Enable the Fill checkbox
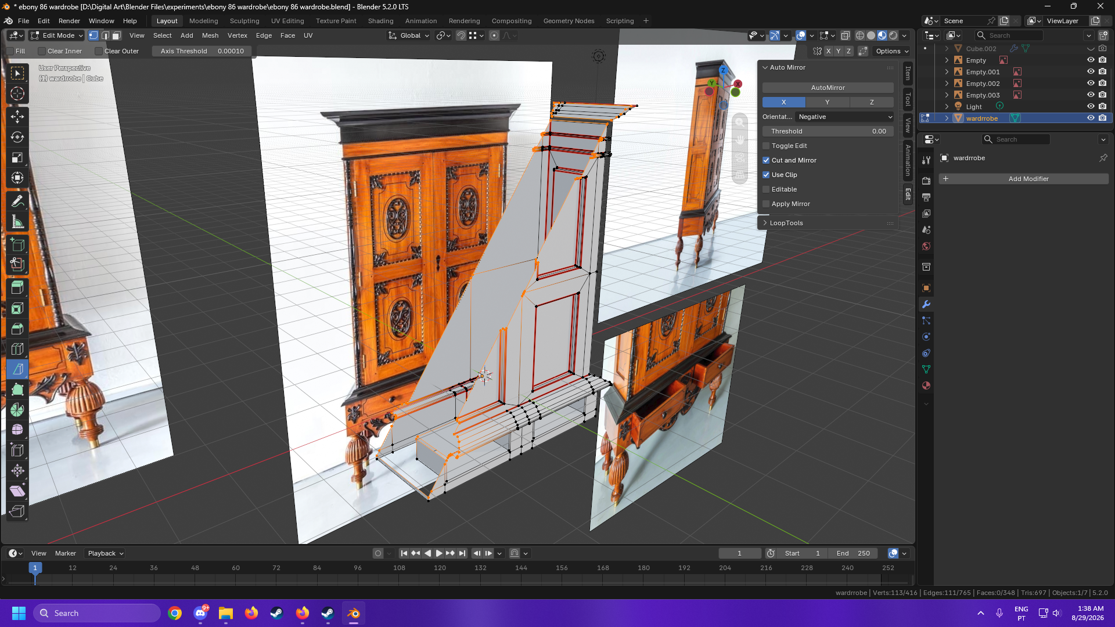This screenshot has width=1115, height=627. 10,51
